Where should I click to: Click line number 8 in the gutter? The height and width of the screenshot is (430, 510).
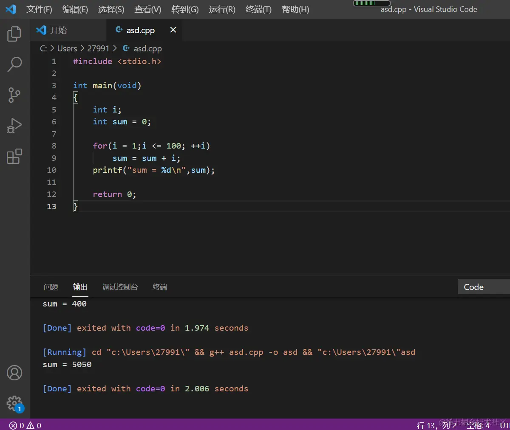click(x=54, y=146)
